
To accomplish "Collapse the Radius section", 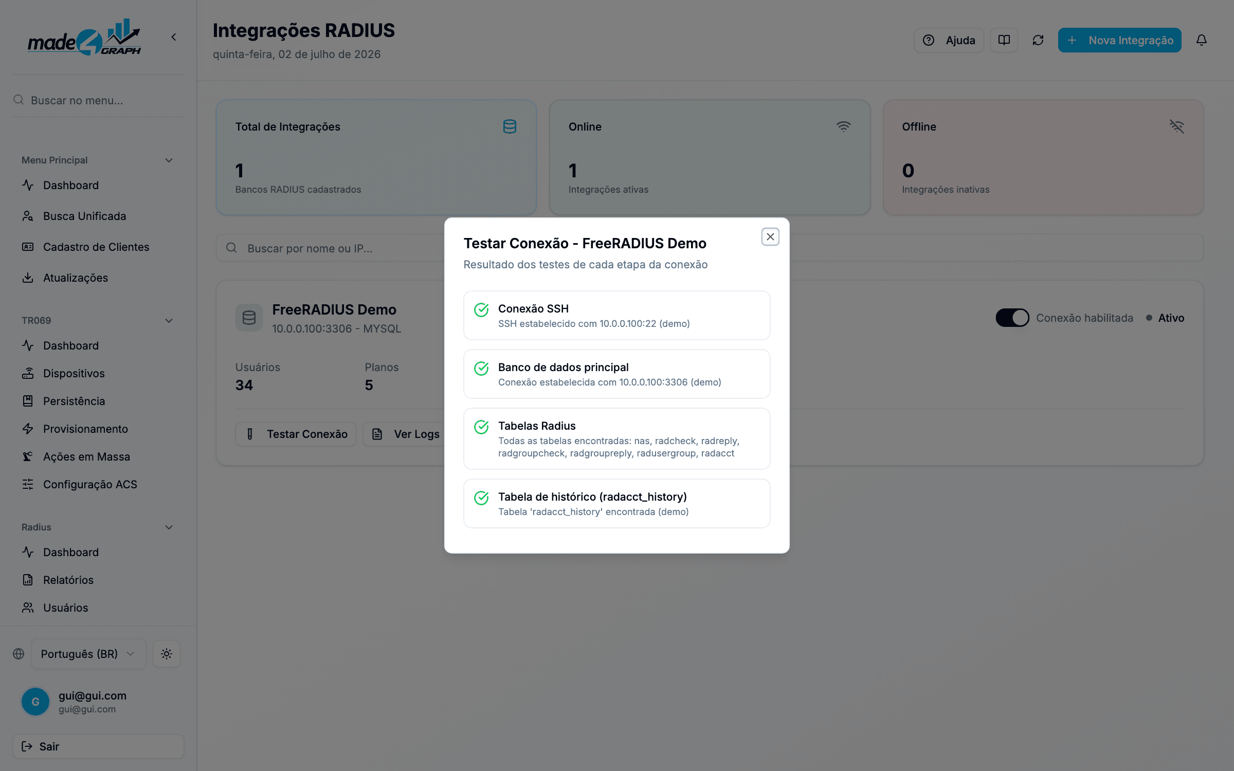I will pyautogui.click(x=169, y=527).
